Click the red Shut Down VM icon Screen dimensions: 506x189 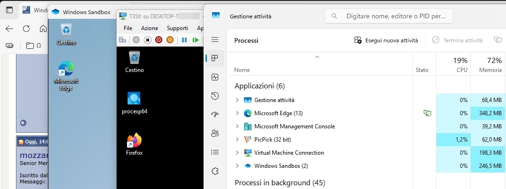[158, 40]
